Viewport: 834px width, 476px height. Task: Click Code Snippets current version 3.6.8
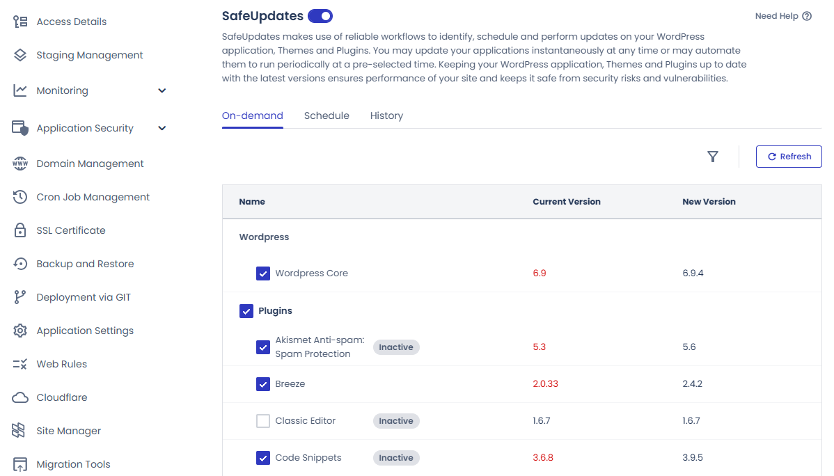tap(543, 458)
